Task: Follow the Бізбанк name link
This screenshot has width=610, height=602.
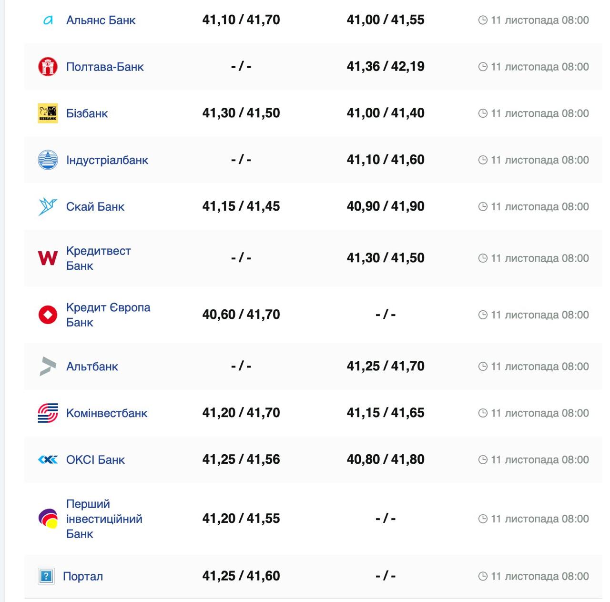Action: (87, 113)
